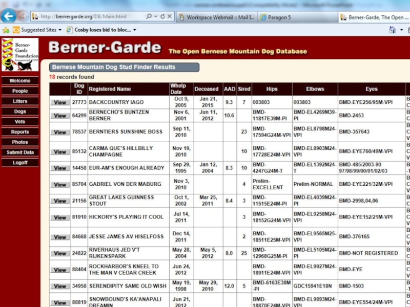Click the Berner-Garde site title
The image size is (410, 307).
105,48
